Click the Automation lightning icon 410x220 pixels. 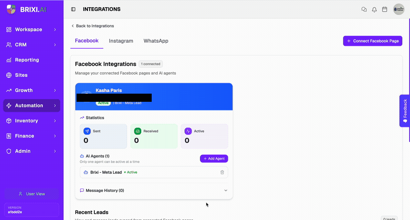9,105
